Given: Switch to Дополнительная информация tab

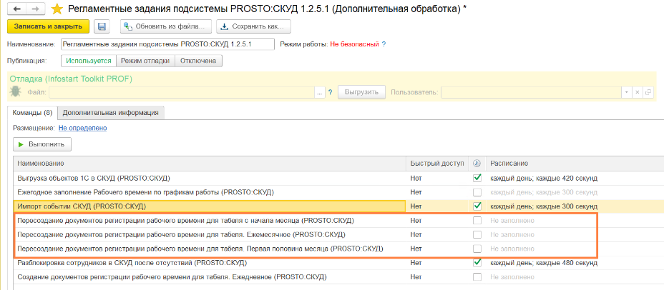Looking at the screenshot, I should (x=110, y=113).
